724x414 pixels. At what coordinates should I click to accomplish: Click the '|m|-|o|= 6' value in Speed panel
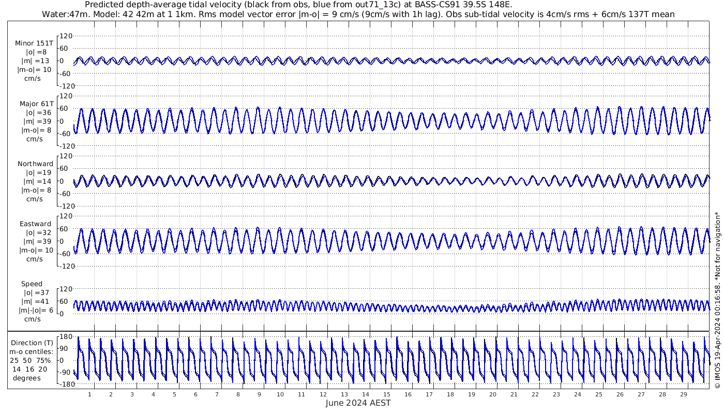tap(36, 310)
